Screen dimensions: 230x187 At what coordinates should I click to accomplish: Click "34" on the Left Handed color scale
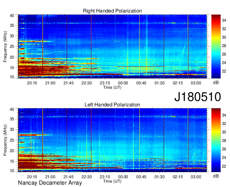tap(224, 115)
